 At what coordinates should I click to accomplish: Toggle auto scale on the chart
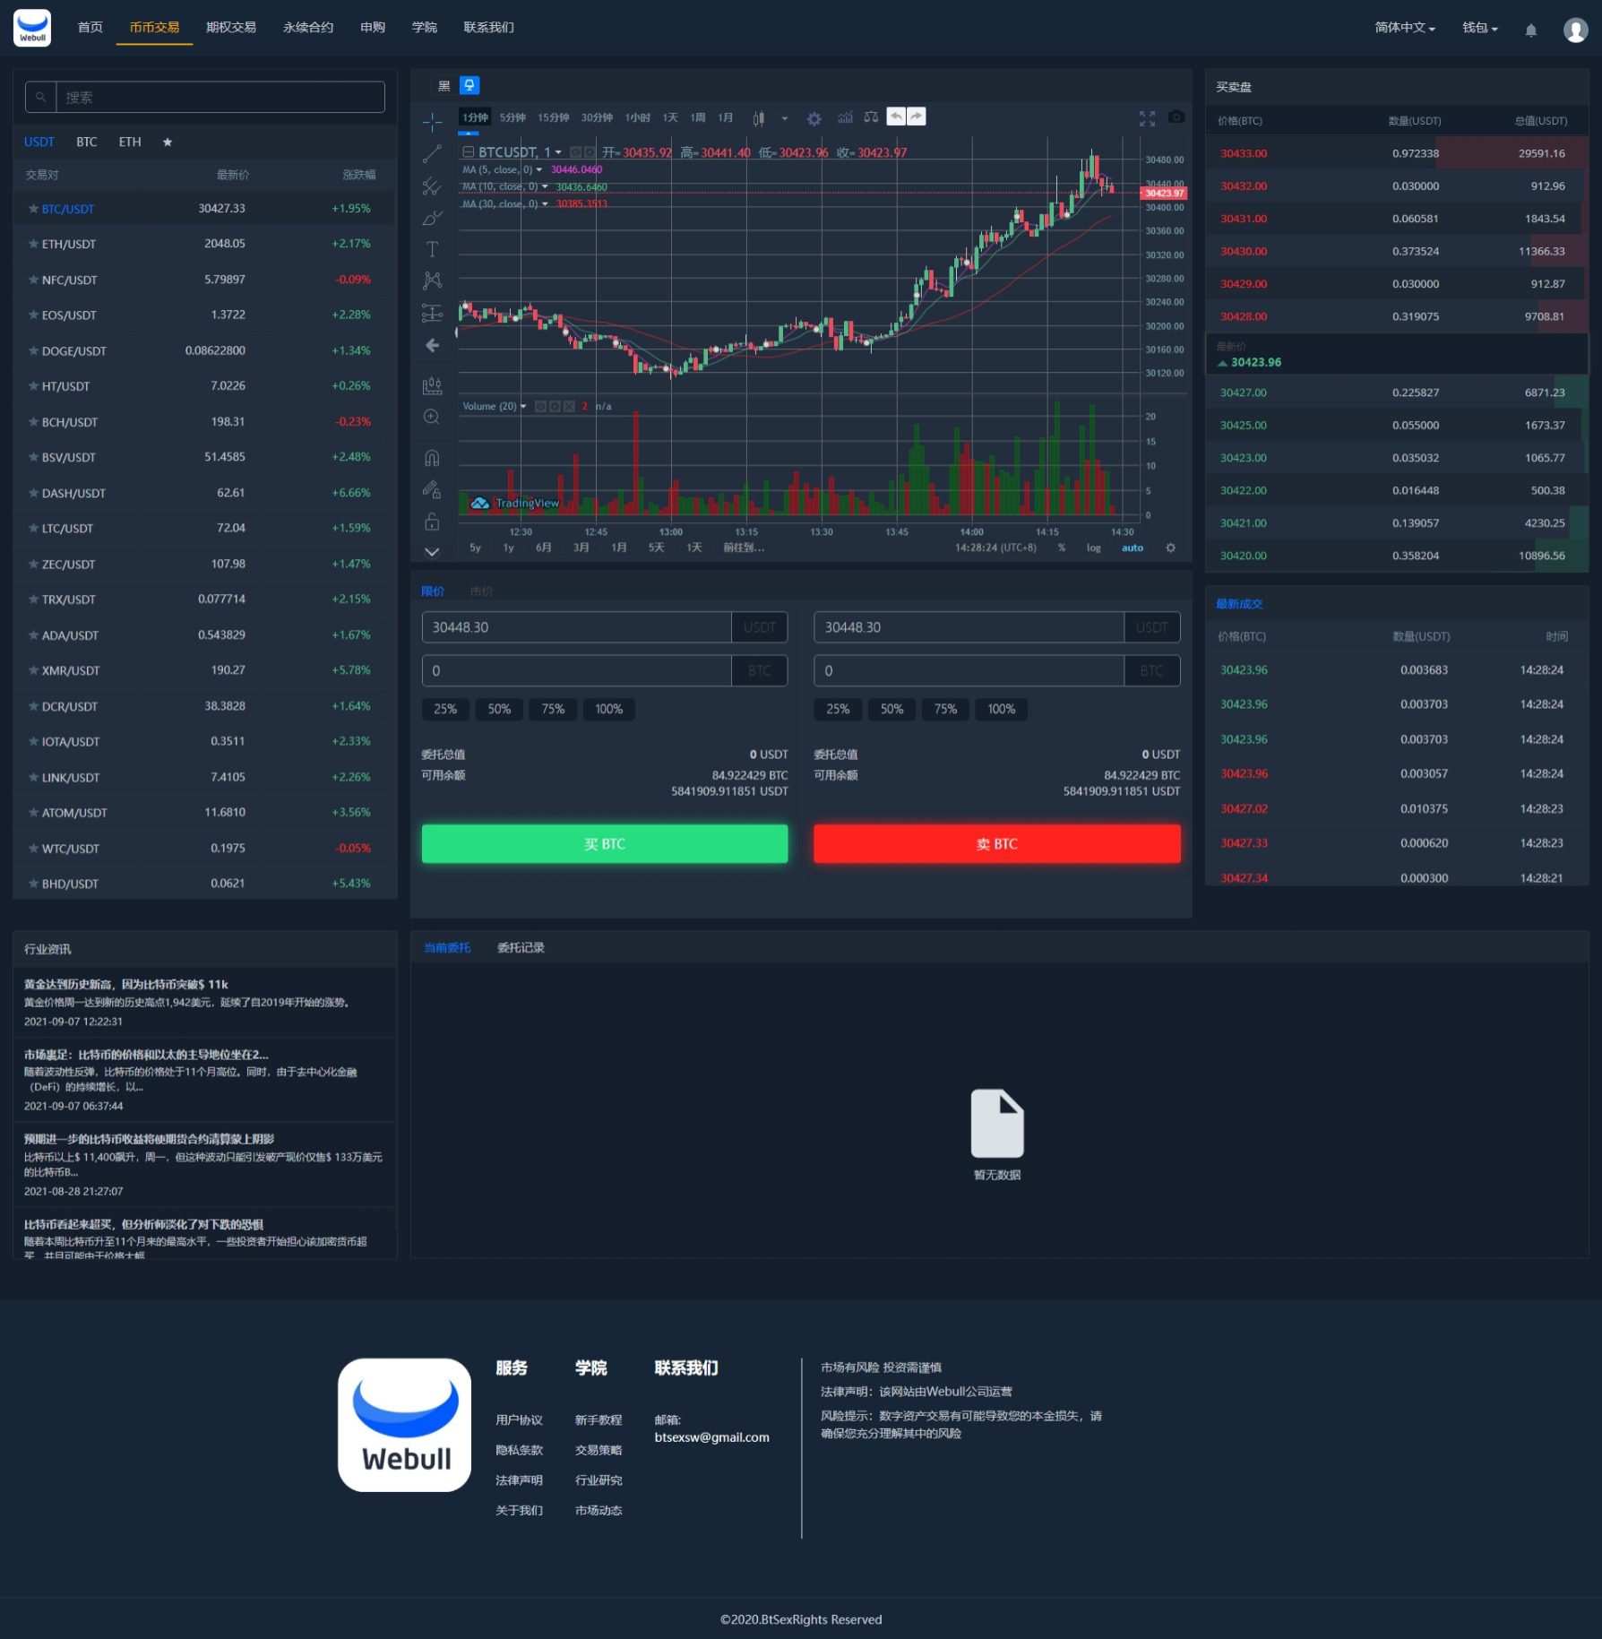tap(1133, 548)
